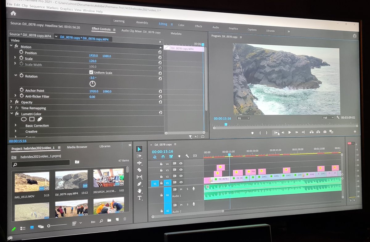Click the ellipse mask tool under Lumetri Color
370x242 pixels.
point(23,119)
